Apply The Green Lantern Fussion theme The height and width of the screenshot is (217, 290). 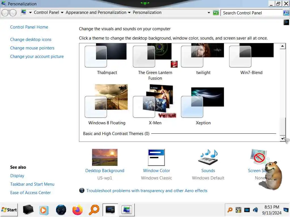[x=155, y=55]
